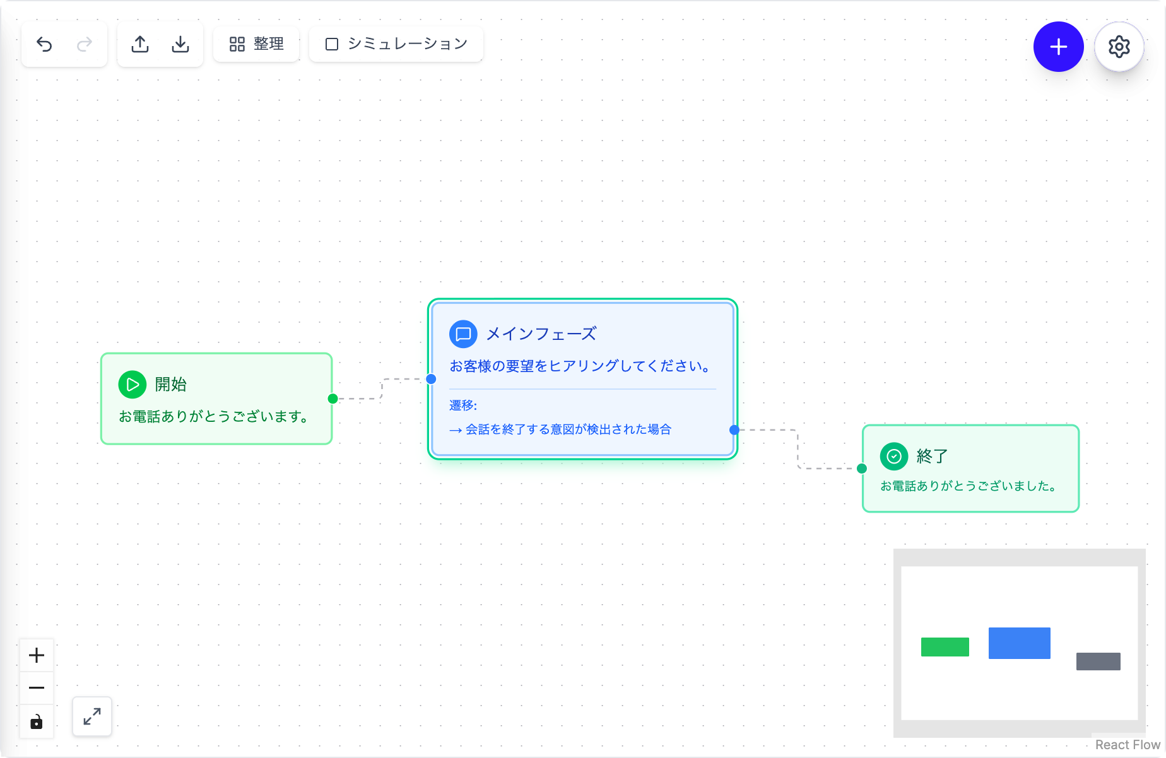This screenshot has height=758, width=1166.
Task: Select the 終了 end node
Action: [x=971, y=469]
